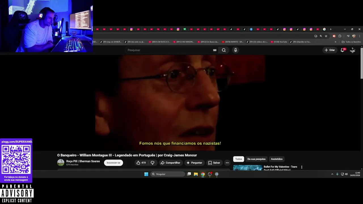The image size is (363, 204).
Task: Open Task View on the taskbar
Action: 189,174
